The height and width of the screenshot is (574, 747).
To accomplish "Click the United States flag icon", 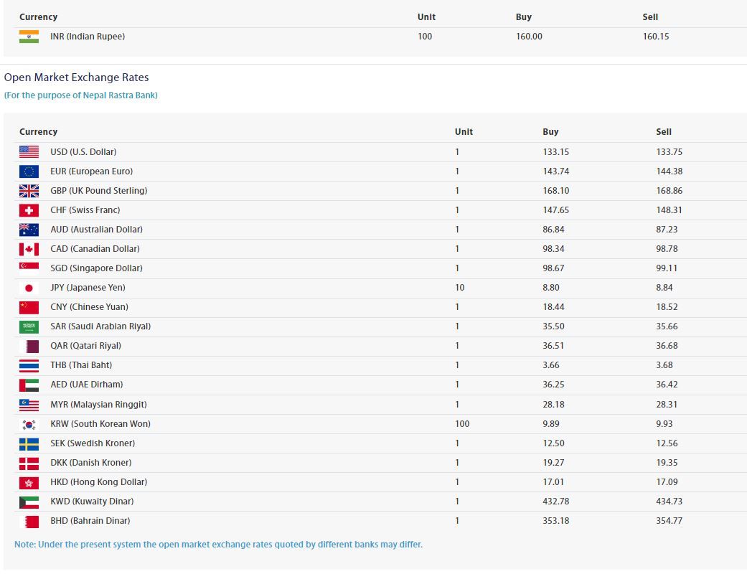I will click(x=29, y=152).
